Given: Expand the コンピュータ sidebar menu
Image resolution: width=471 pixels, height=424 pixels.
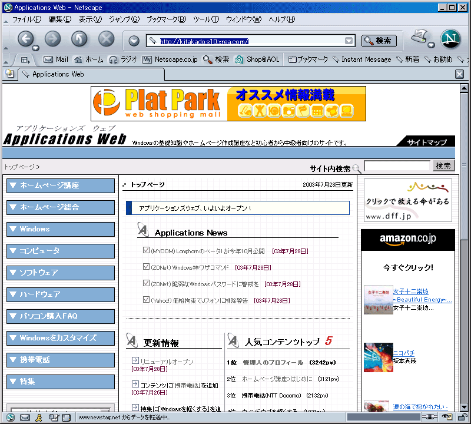Looking at the screenshot, I should coord(61,251).
